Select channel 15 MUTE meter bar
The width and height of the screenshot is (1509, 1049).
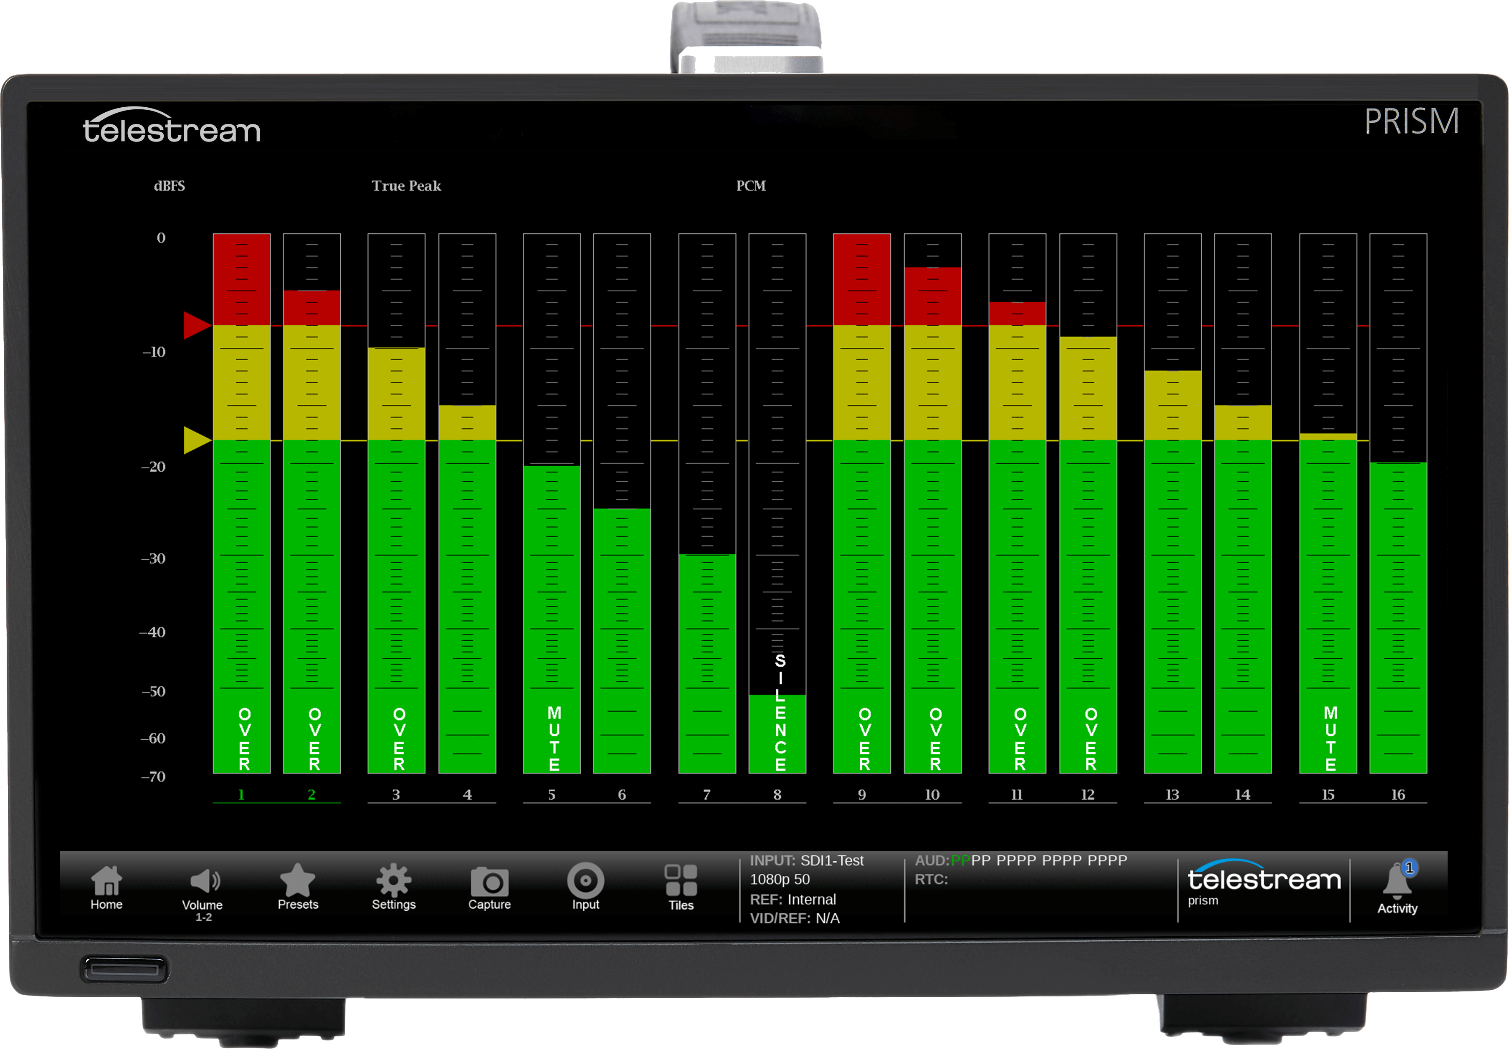[x=1328, y=503]
